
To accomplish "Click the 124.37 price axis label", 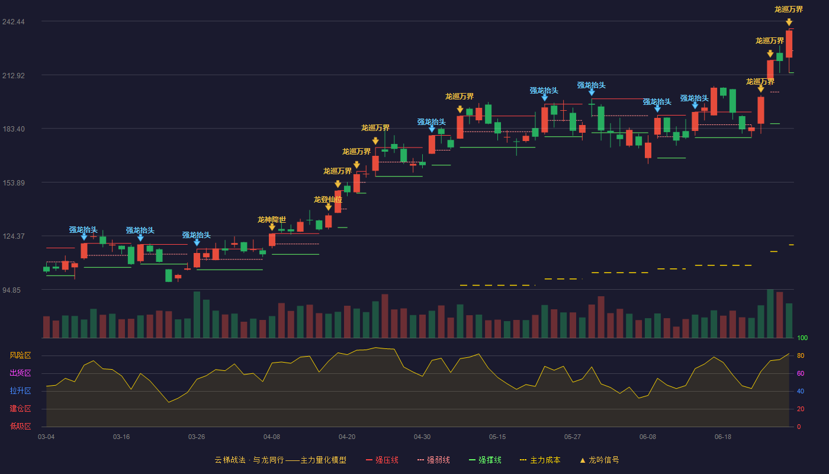I will coord(13,236).
